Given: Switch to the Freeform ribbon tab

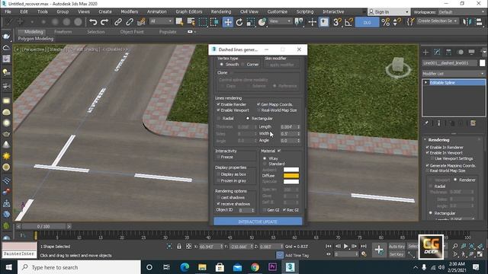Looking at the screenshot, I should tap(63, 32).
